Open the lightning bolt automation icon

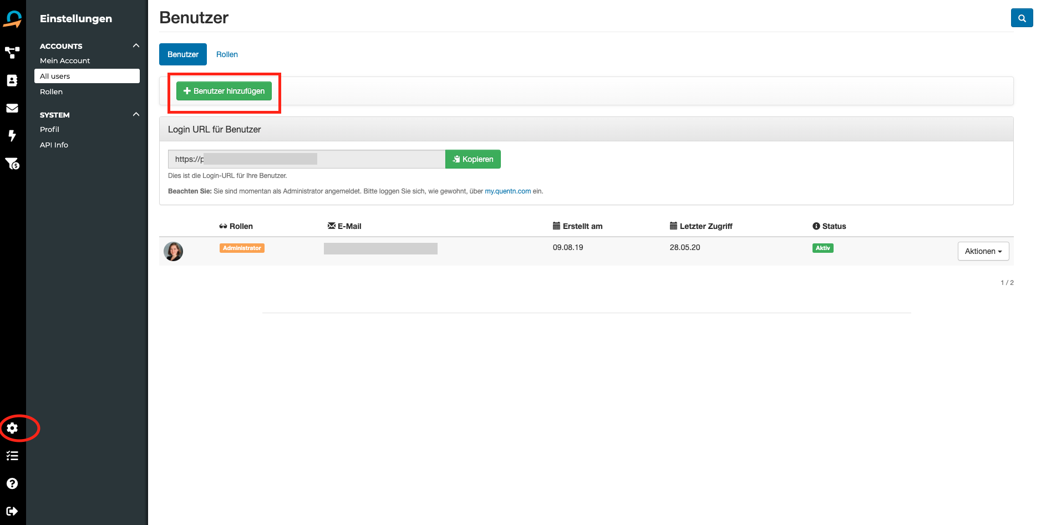point(12,136)
